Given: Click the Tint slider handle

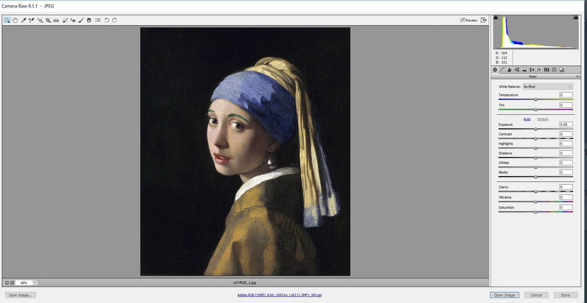Looking at the screenshot, I should (x=536, y=110).
